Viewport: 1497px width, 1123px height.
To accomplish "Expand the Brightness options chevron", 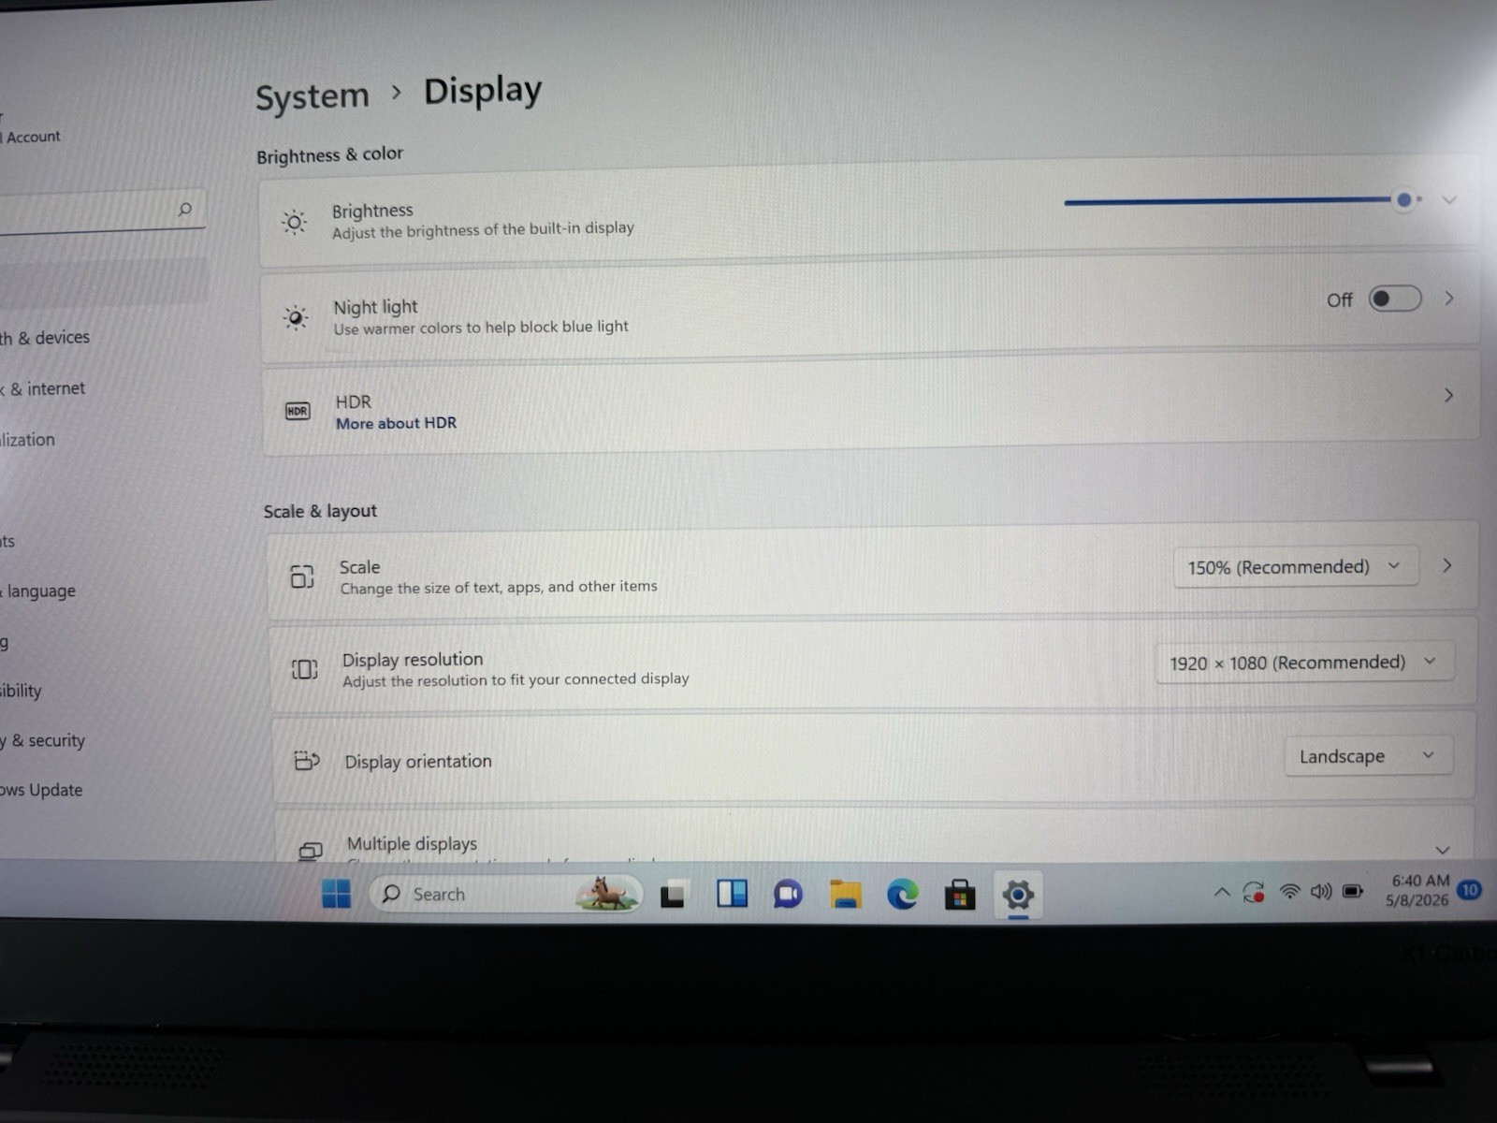I will point(1449,200).
